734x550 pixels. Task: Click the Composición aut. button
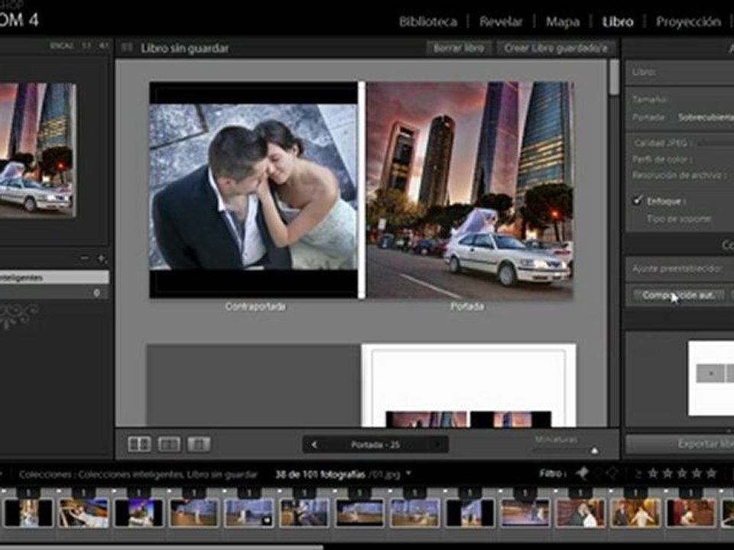pyautogui.click(x=678, y=295)
